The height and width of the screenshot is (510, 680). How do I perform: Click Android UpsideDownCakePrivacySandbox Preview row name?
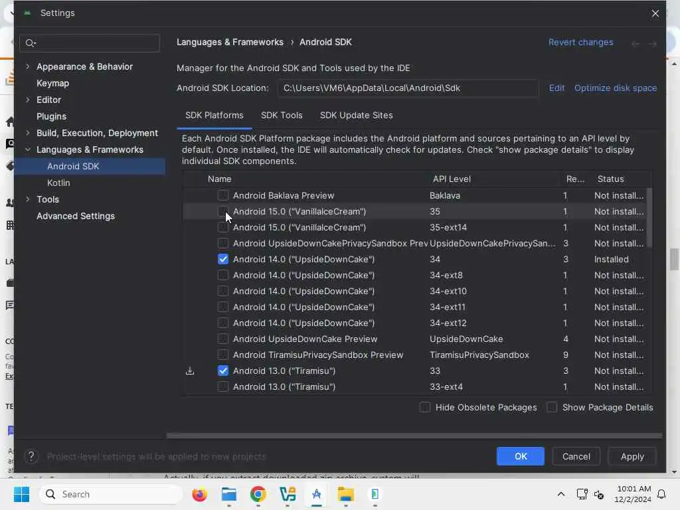331,244
